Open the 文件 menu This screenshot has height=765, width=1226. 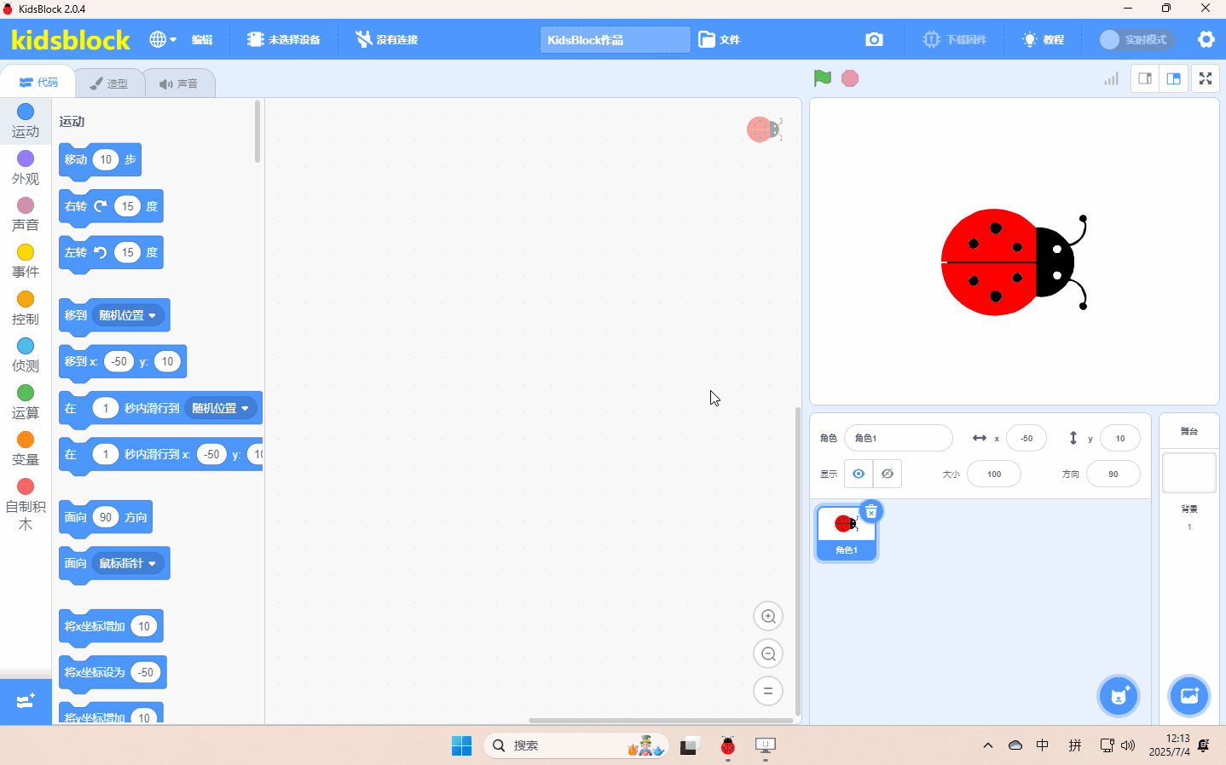coord(720,40)
